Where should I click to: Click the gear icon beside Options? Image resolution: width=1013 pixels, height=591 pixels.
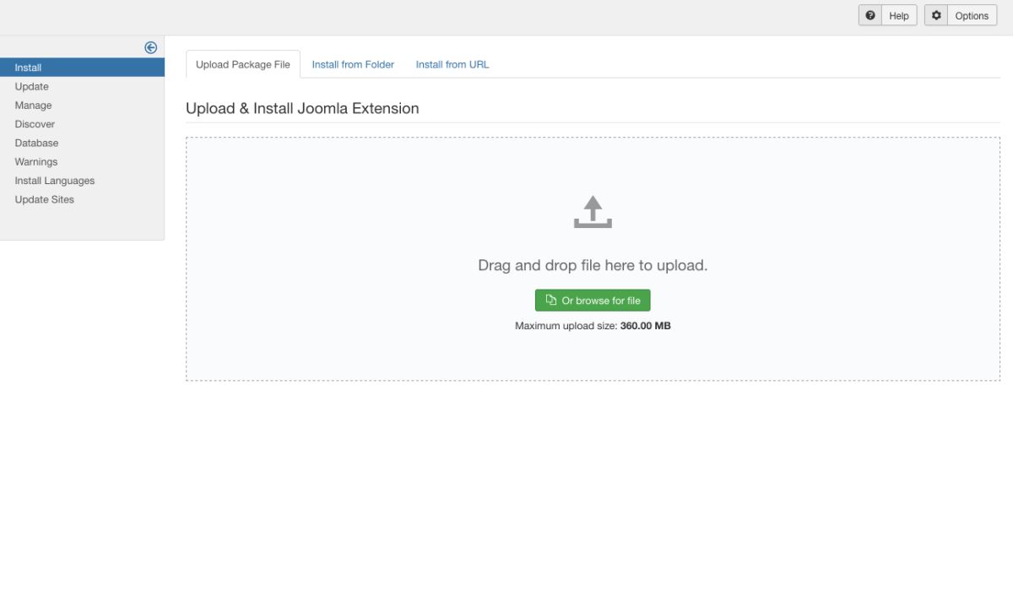pos(936,15)
